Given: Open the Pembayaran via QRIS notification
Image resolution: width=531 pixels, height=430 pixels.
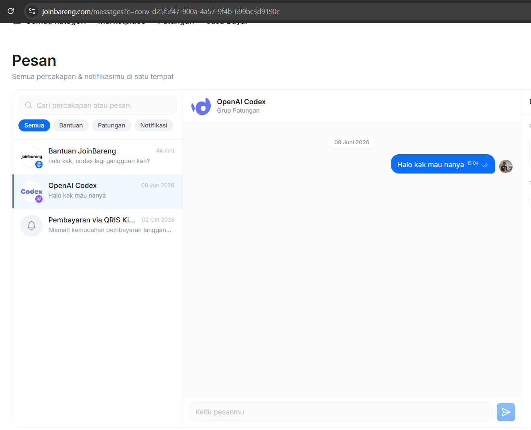Looking at the screenshot, I should (98, 226).
